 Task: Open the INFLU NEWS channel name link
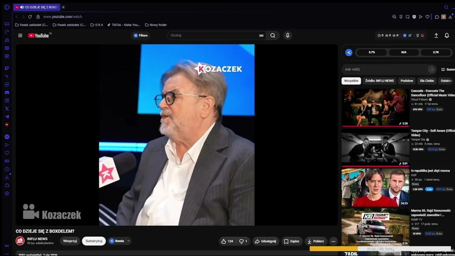coord(37,239)
